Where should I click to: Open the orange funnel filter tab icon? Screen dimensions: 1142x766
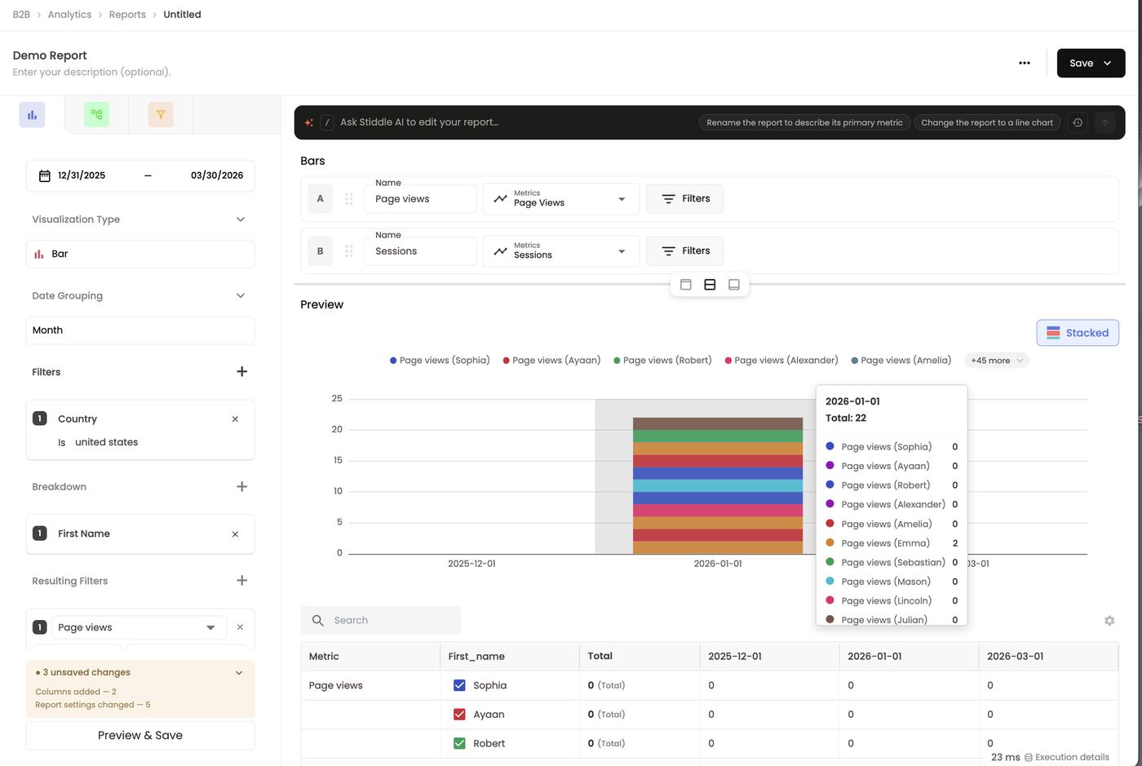coord(161,115)
